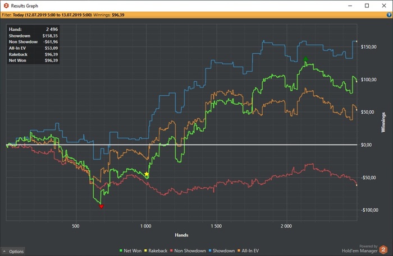Click the red downward triangle low marker
This screenshot has height=256, width=393.
coord(101,207)
